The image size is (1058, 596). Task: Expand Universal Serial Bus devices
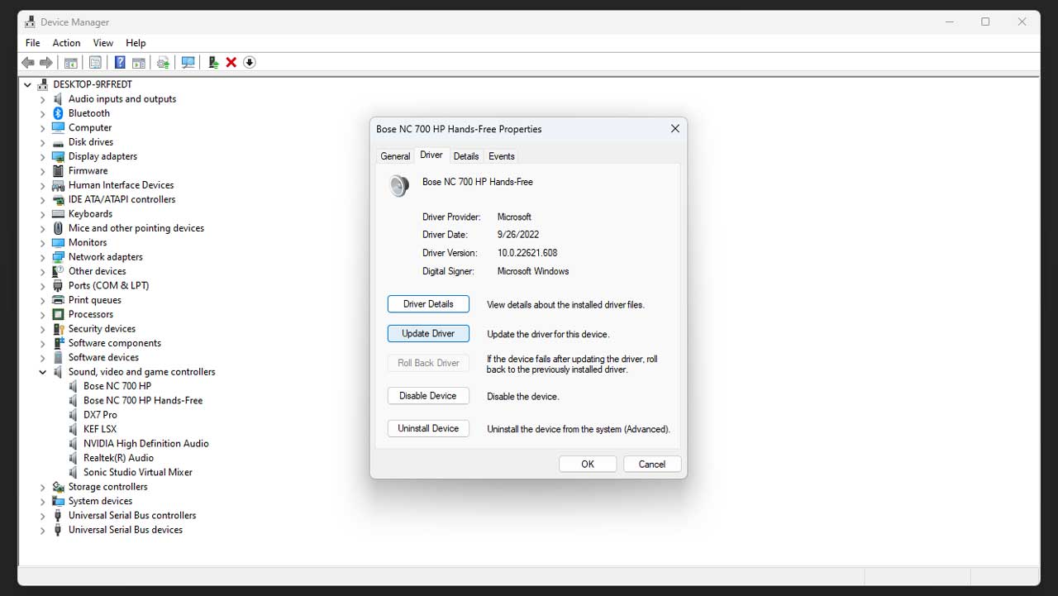[x=43, y=530]
